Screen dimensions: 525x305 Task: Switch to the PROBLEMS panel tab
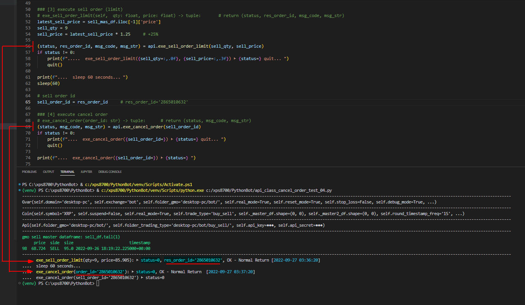tap(29, 172)
